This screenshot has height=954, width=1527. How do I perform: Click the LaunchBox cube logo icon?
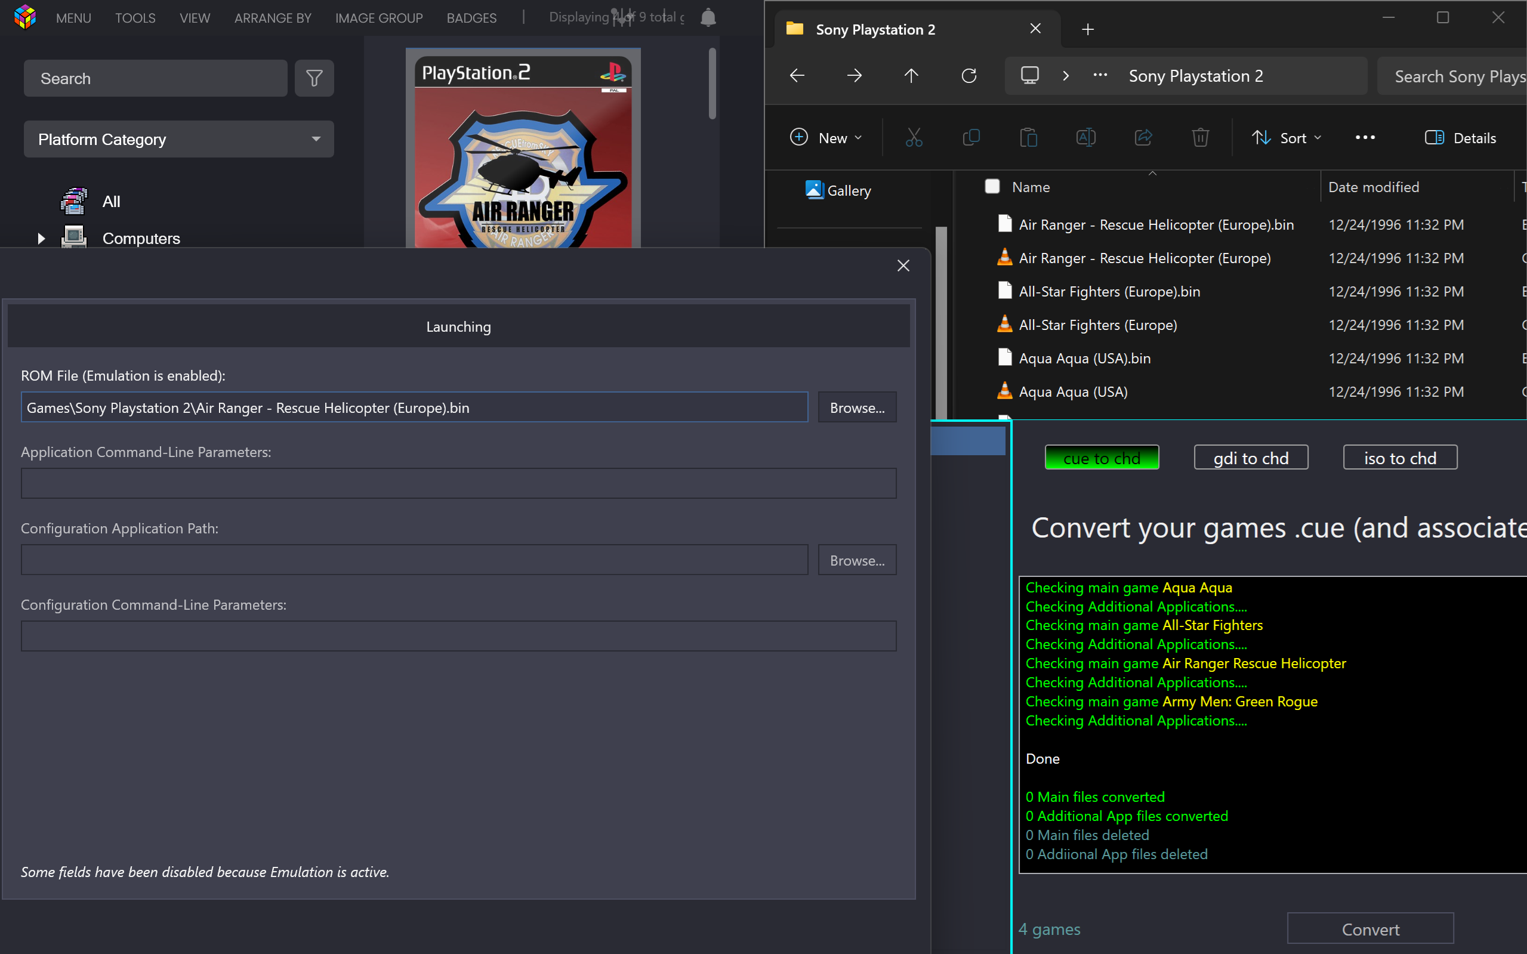(24, 17)
